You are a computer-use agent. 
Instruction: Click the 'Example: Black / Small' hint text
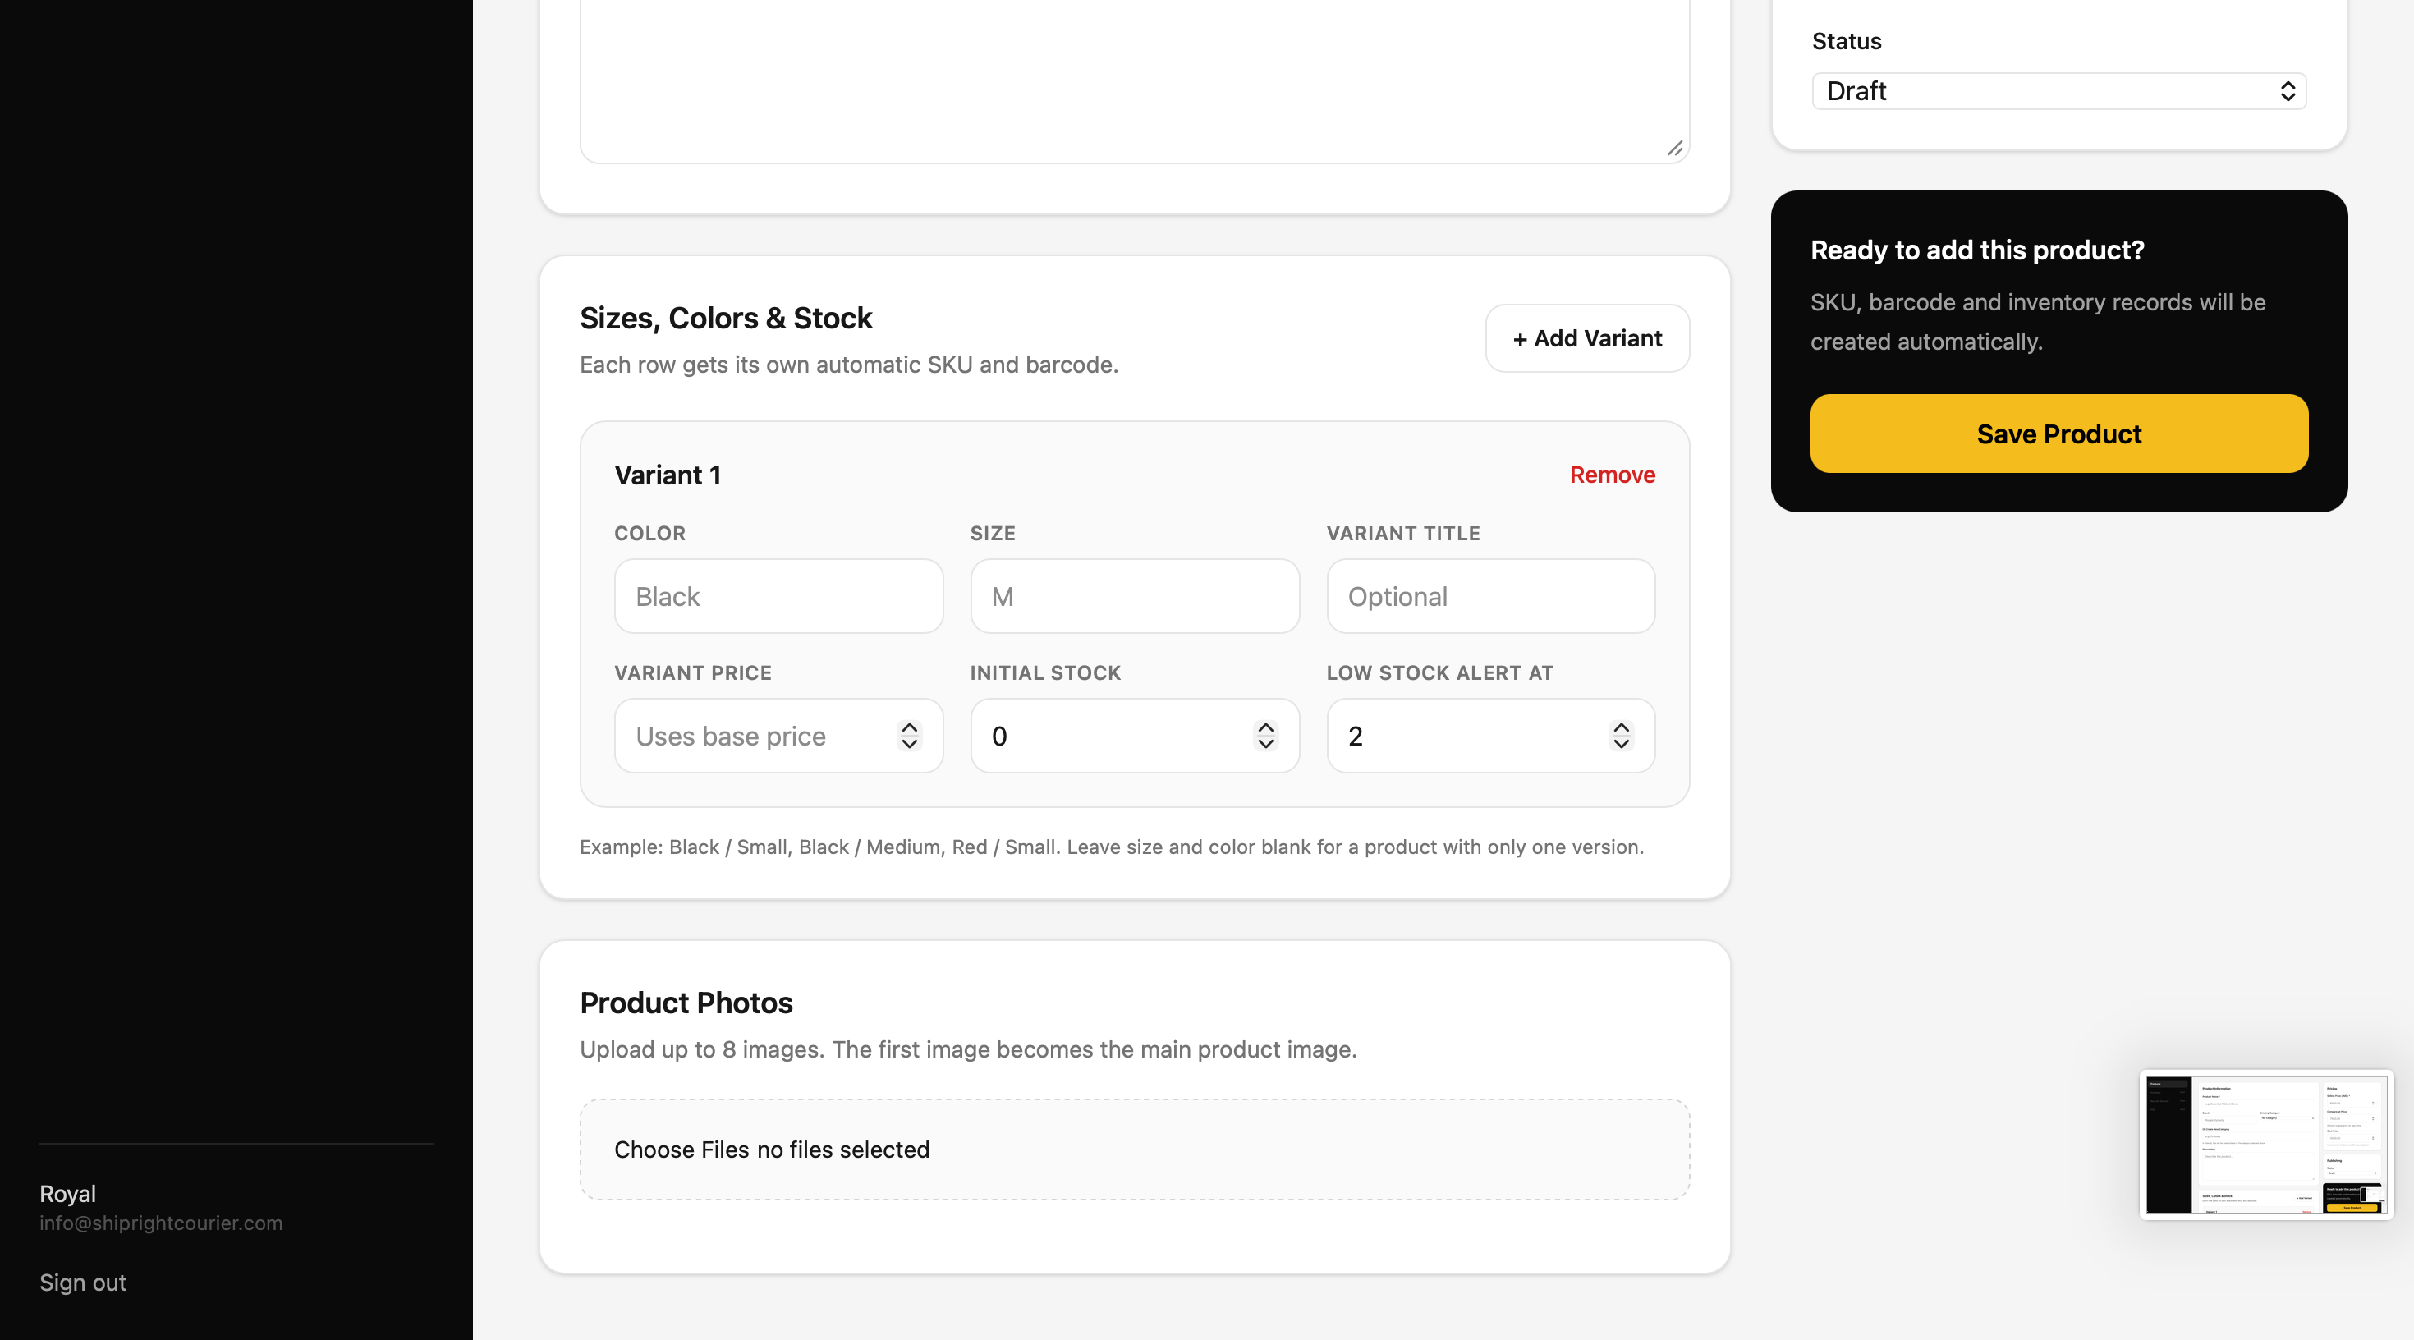click(1112, 847)
